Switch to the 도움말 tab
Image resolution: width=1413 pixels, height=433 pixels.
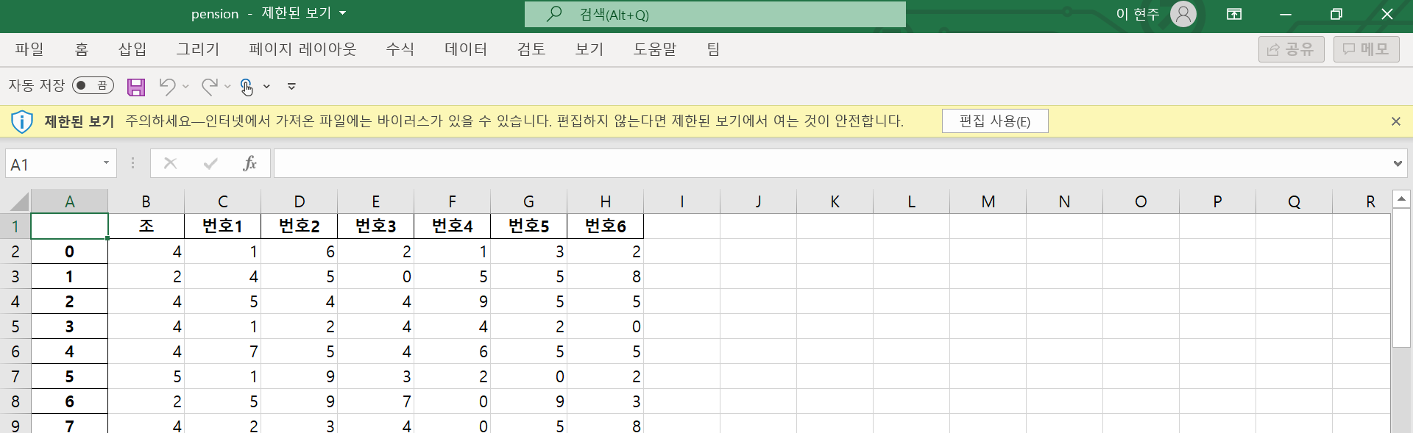coord(655,49)
